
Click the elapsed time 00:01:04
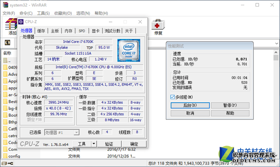[x=239, y=78]
